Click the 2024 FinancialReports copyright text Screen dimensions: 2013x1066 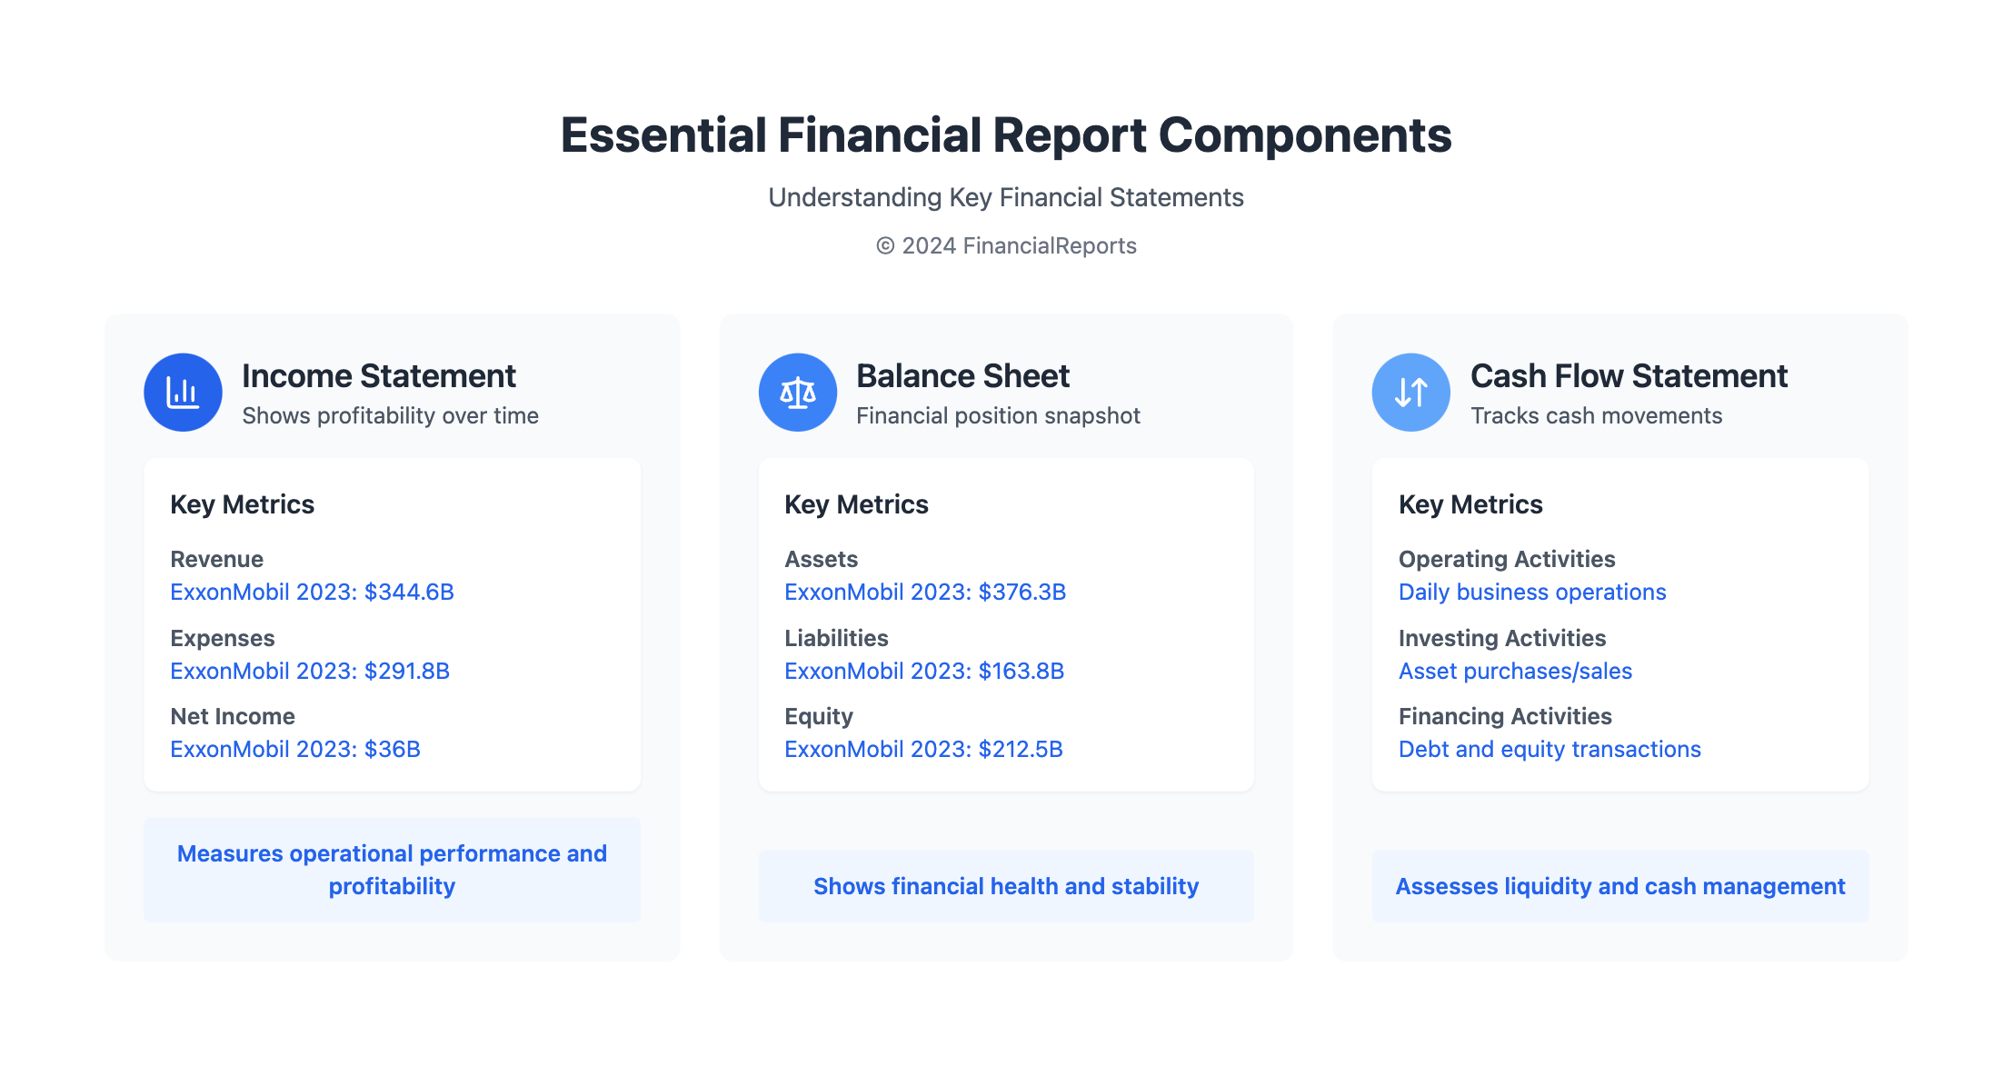[1006, 245]
